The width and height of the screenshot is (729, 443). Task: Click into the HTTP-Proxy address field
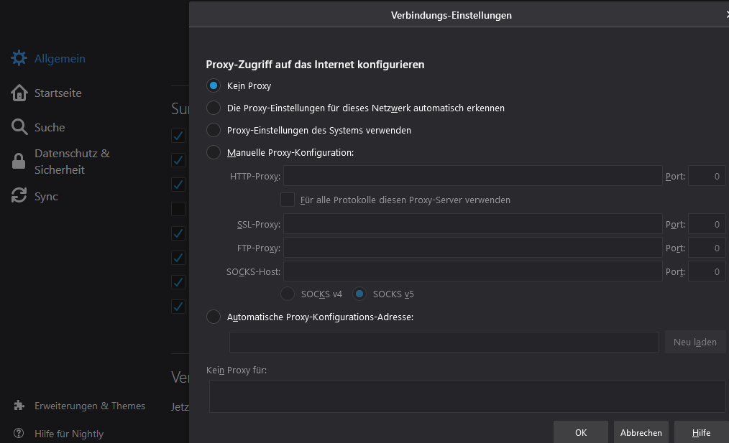pos(472,176)
